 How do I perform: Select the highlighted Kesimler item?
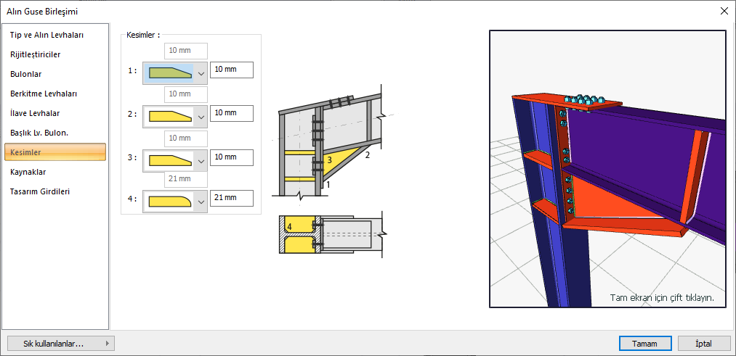55,152
